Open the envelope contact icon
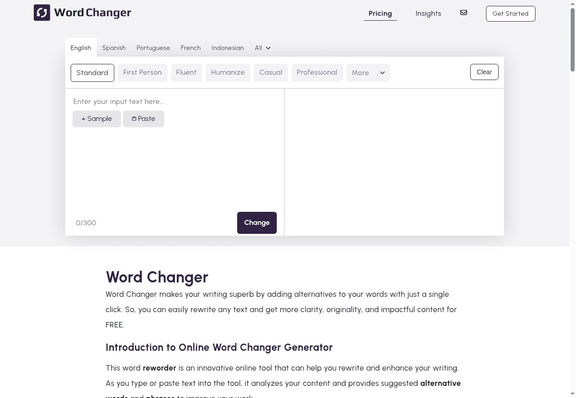This screenshot has width=576, height=398. 463,13
